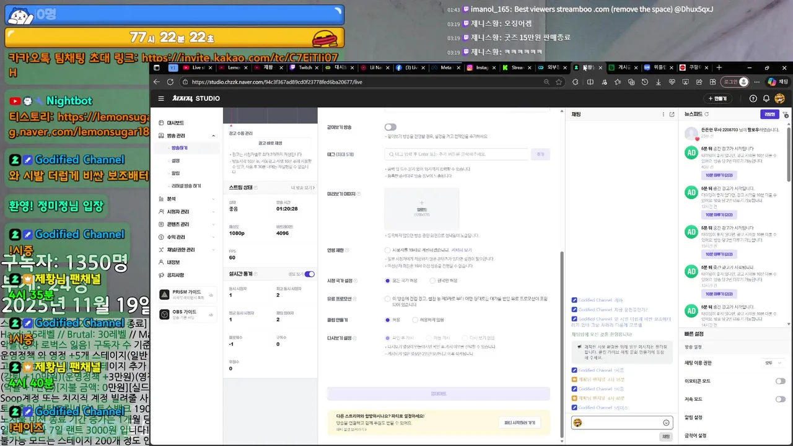793x446 pixels.
Task: Enable the 이모티콘 모드 toggle
Action: click(x=780, y=381)
